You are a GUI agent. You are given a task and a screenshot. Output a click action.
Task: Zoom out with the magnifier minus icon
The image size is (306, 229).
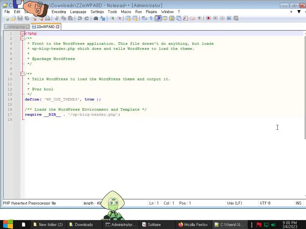pyautogui.click(x=119, y=18)
